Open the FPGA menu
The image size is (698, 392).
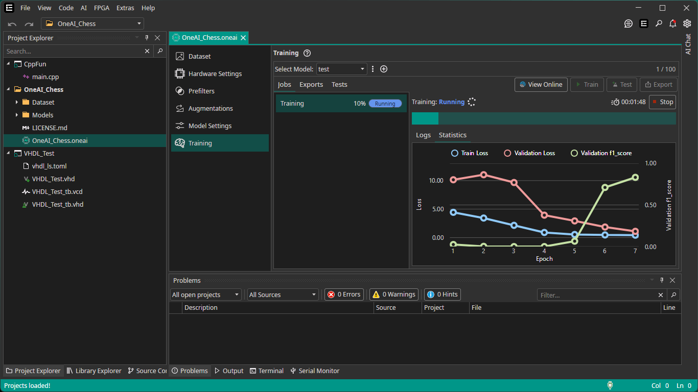coord(102,8)
